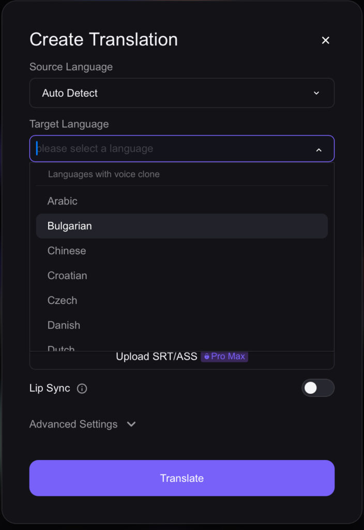
Task: Collapse the Target Language dropdown chevron
Action: (x=318, y=150)
